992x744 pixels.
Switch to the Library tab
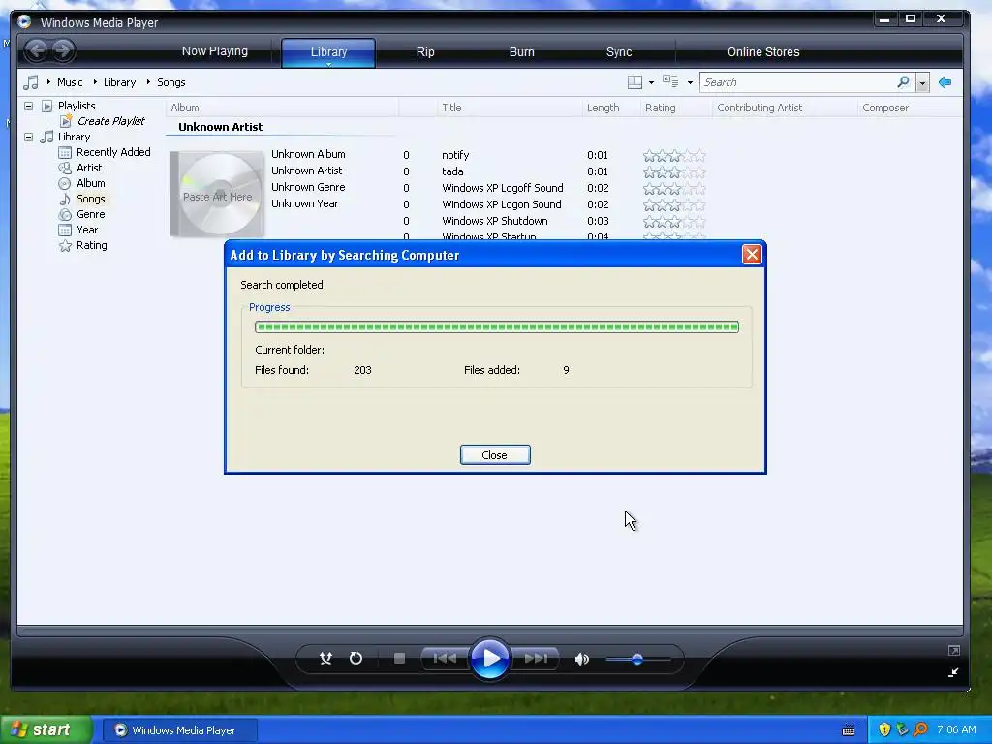point(328,52)
